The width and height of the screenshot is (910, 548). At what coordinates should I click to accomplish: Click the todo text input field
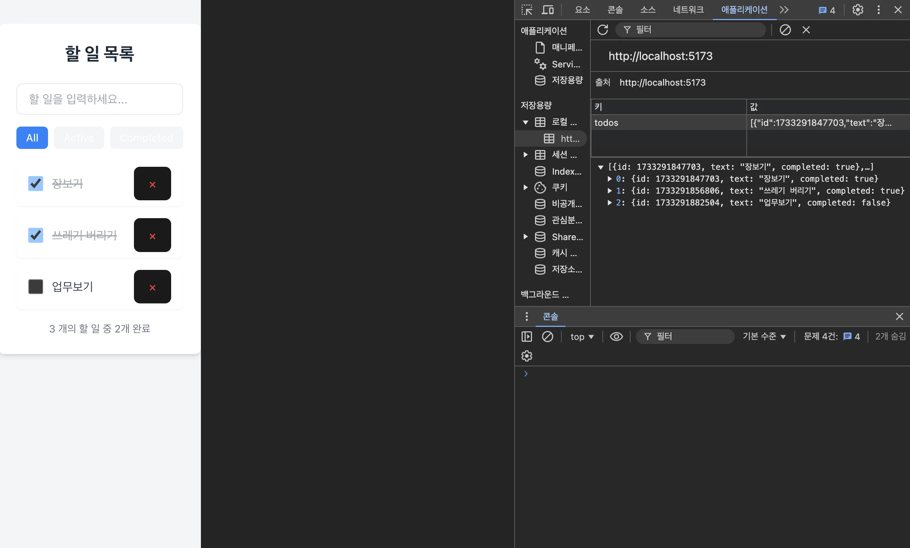point(100,99)
